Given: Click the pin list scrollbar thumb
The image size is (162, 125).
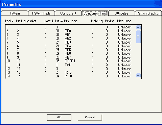Looking at the screenshot, I should tap(138, 37).
